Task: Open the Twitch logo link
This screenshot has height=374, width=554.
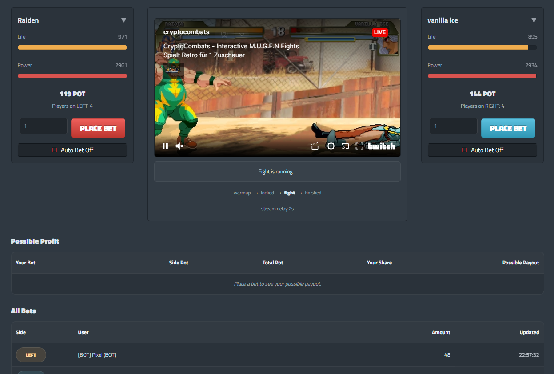Action: pyautogui.click(x=382, y=146)
